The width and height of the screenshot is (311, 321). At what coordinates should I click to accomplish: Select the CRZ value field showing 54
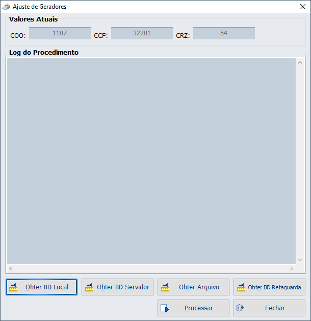tap(224, 33)
